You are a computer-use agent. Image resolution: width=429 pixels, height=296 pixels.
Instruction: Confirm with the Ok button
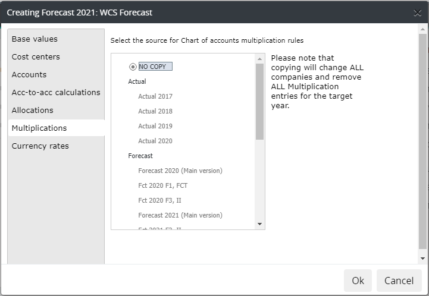pos(358,281)
